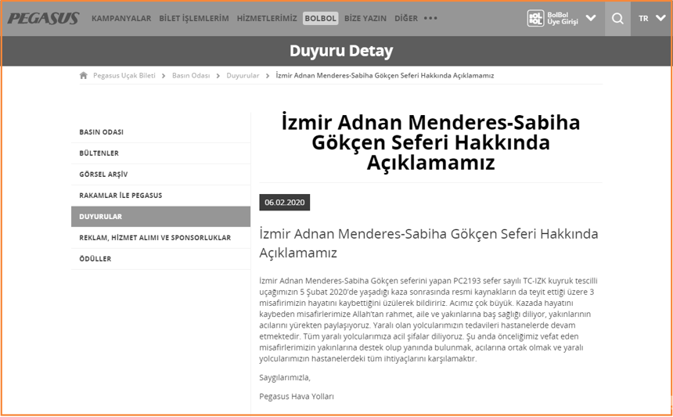The height and width of the screenshot is (417, 673).
Task: Click the 06.02.2020 date badge
Action: (285, 203)
